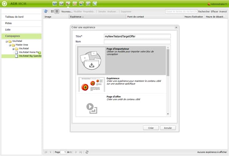Screen dimensions: 229x156
Task: Click Expérience template thumbnail
Action: coord(92,84)
